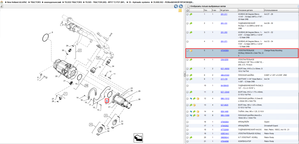Click the box icon for part 627-8025
The image size is (299, 144).
194,105
